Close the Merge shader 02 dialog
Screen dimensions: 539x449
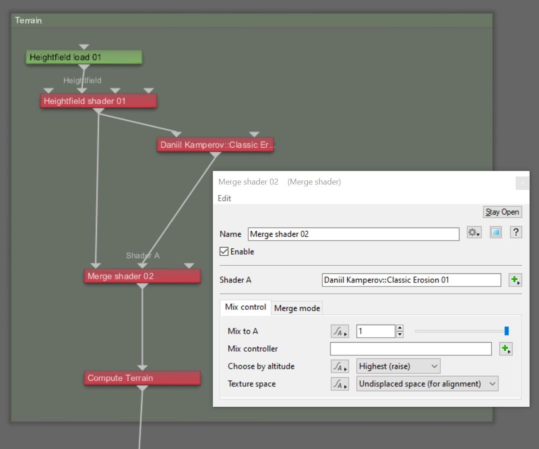pyautogui.click(x=522, y=183)
